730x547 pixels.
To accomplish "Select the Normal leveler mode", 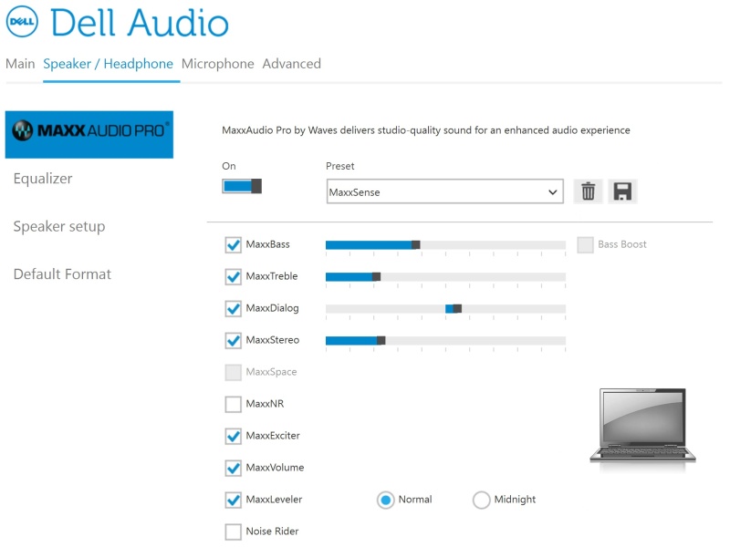I will coord(385,500).
